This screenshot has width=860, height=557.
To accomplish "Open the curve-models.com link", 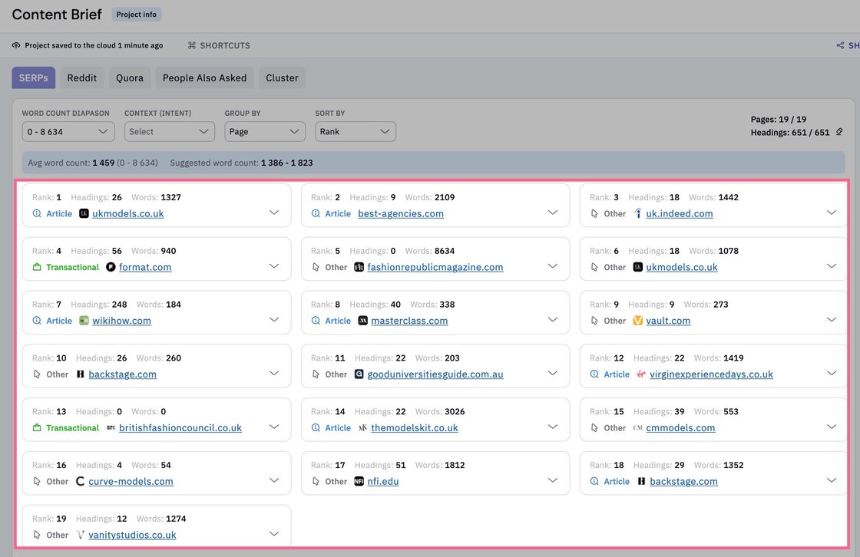I will coord(131,481).
